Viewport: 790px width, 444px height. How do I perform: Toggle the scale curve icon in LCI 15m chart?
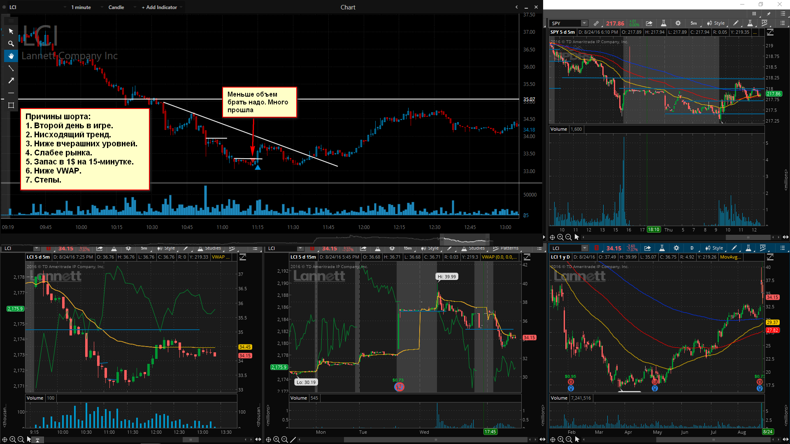527,257
